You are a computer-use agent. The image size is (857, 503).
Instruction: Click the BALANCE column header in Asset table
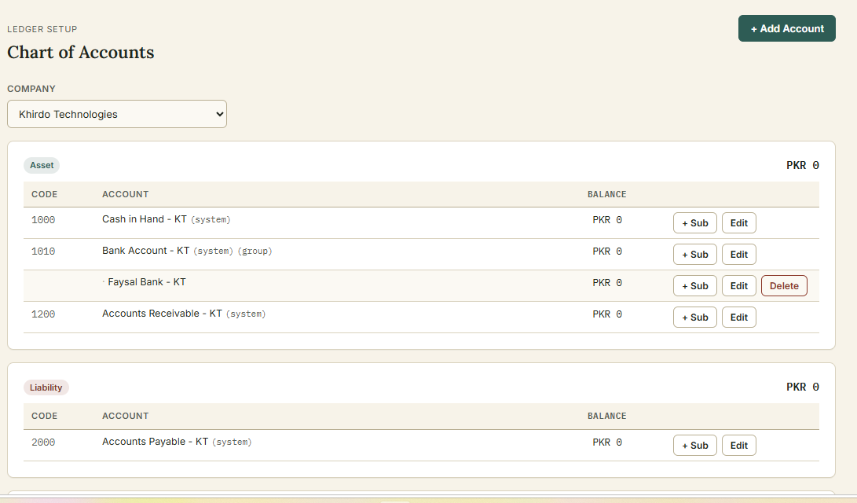click(x=606, y=194)
